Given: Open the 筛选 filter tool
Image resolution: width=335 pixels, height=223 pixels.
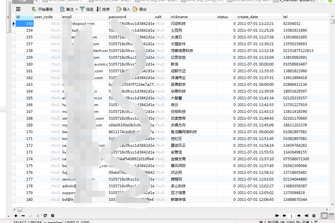Looking at the screenshot, I should [x=87, y=10].
